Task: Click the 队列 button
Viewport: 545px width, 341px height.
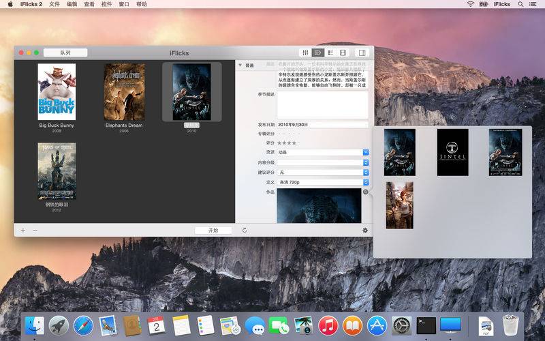Action: (x=65, y=53)
